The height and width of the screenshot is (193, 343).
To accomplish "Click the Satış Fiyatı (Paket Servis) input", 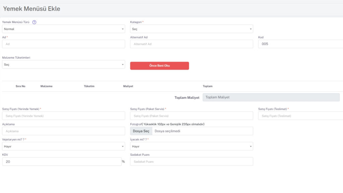I will tap(191, 116).
